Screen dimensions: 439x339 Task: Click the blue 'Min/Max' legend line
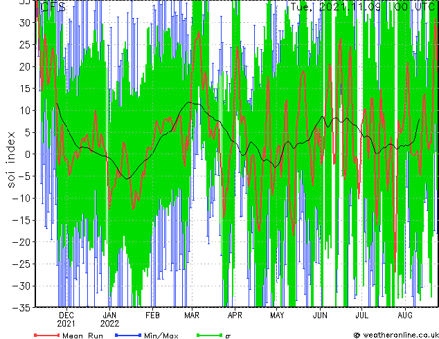[128, 335]
